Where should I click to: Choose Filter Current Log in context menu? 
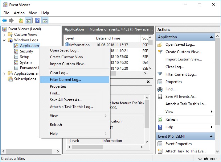[x=75, y=80]
